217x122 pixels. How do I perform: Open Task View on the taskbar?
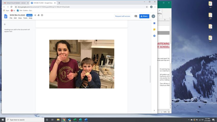pos(52,120)
